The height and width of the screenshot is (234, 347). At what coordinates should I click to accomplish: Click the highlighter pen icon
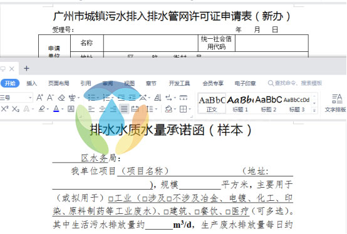[x=41, y=109]
